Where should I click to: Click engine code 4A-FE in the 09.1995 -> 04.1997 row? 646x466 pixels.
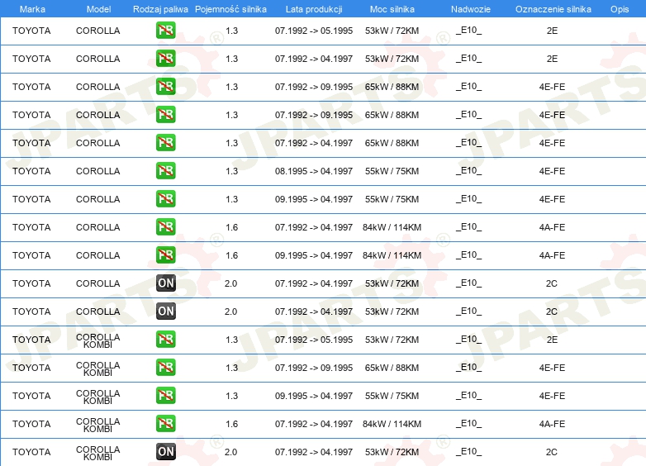(552, 255)
